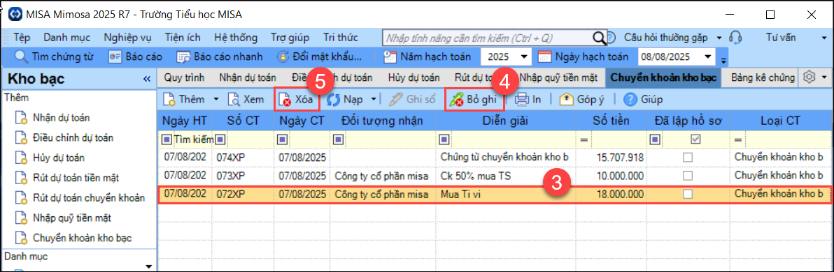Click the Xem view button
Viewport: 834px width, 272px height.
pos(246,99)
